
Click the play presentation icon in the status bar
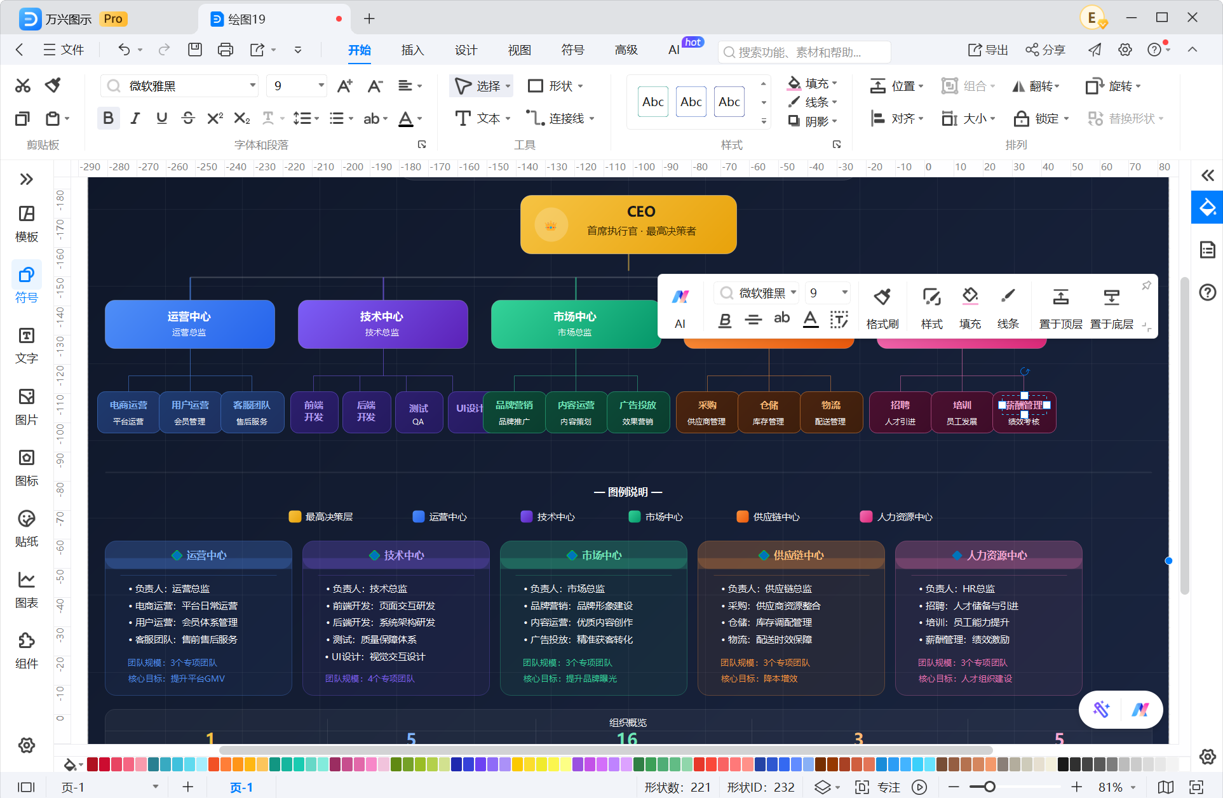pyautogui.click(x=919, y=787)
